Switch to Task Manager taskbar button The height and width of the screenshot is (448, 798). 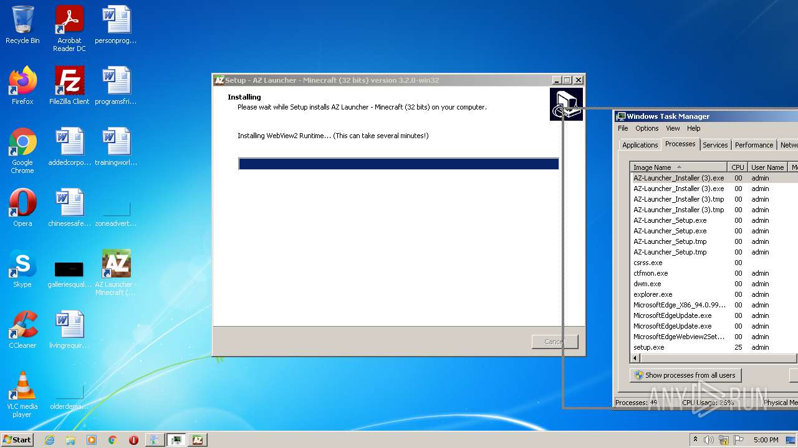point(177,440)
